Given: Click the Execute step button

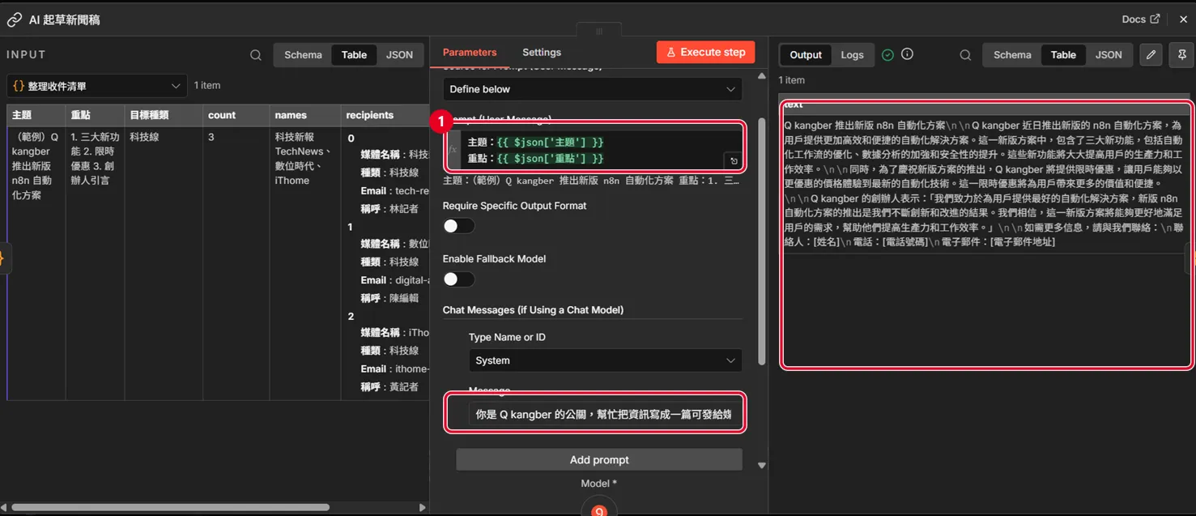Looking at the screenshot, I should (705, 53).
